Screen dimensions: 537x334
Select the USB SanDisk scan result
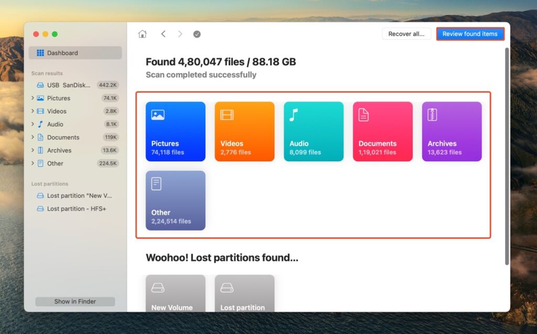click(68, 85)
